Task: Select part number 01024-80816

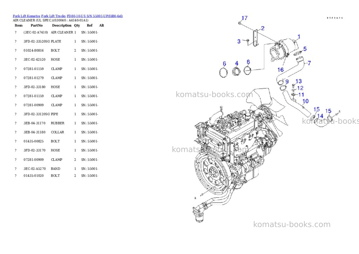Action: [x=33, y=50]
